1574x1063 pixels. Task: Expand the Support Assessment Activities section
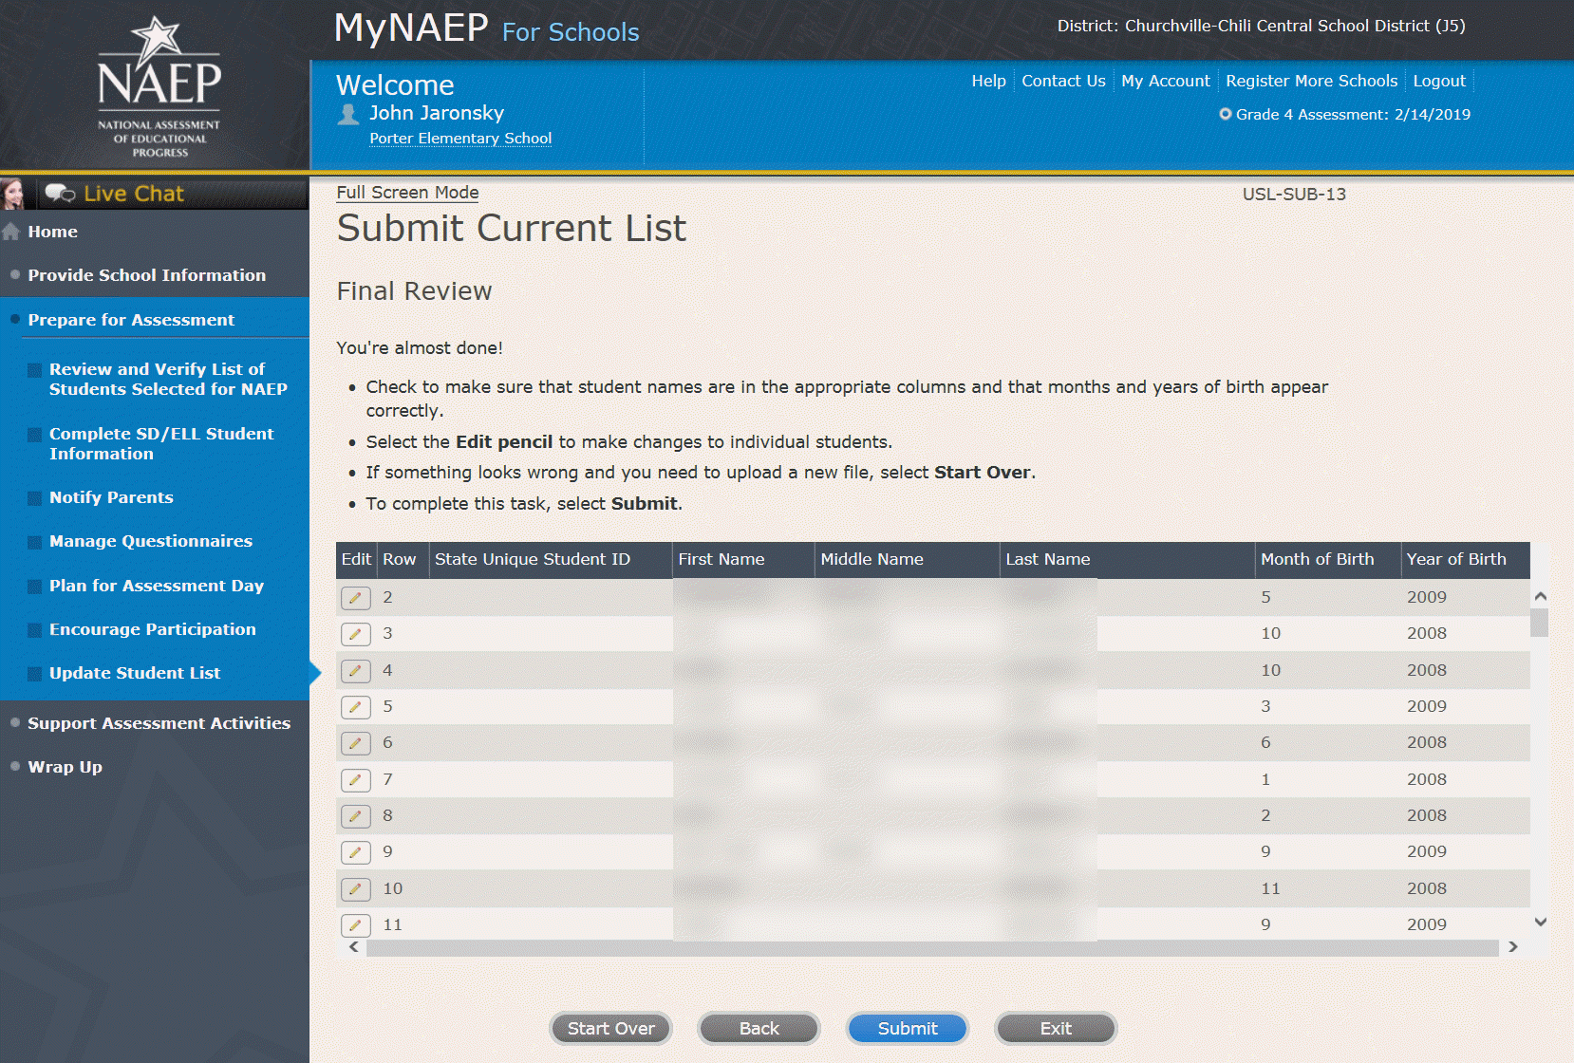(x=159, y=723)
